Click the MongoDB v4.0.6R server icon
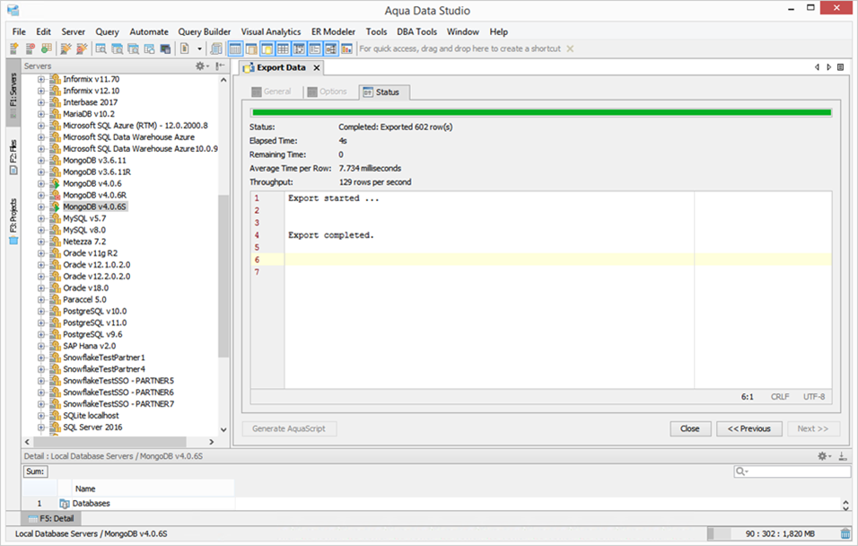This screenshot has width=858, height=546. (56, 195)
